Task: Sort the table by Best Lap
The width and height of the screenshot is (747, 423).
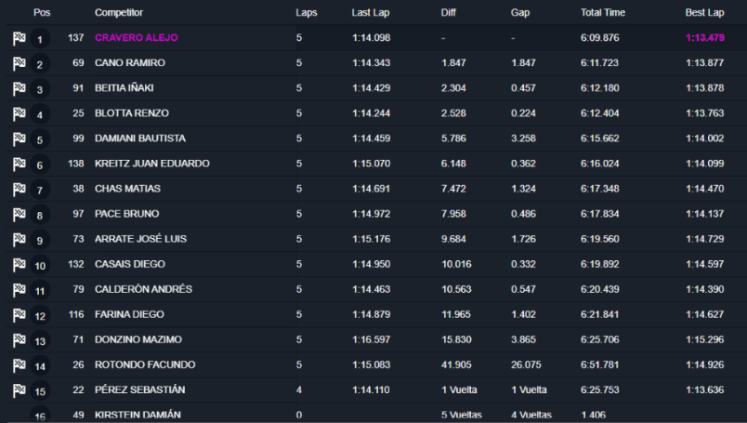Action: tap(704, 13)
